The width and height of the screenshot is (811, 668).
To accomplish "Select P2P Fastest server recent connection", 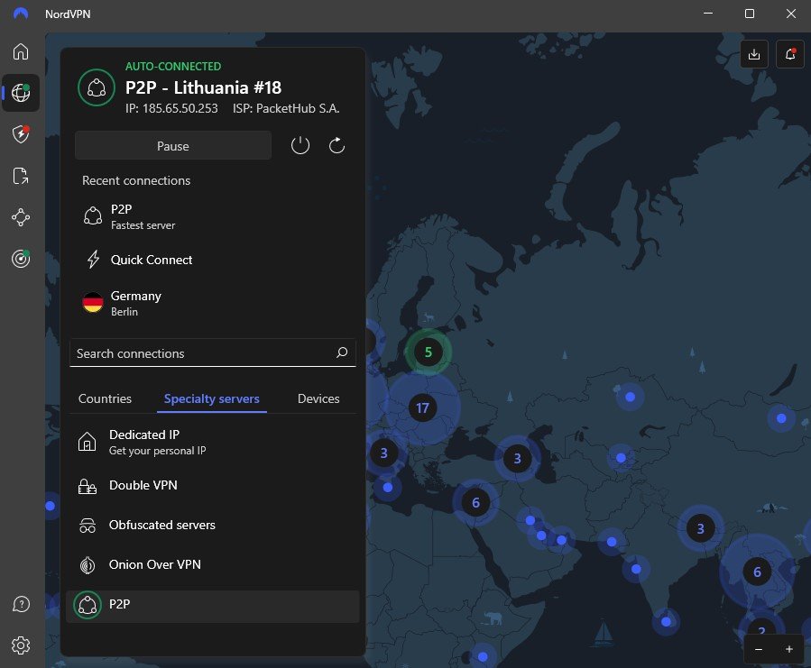I will [212, 216].
